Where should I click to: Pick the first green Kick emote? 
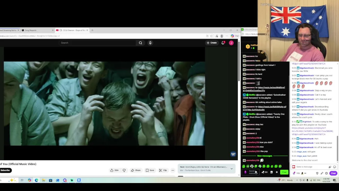coord(244,166)
